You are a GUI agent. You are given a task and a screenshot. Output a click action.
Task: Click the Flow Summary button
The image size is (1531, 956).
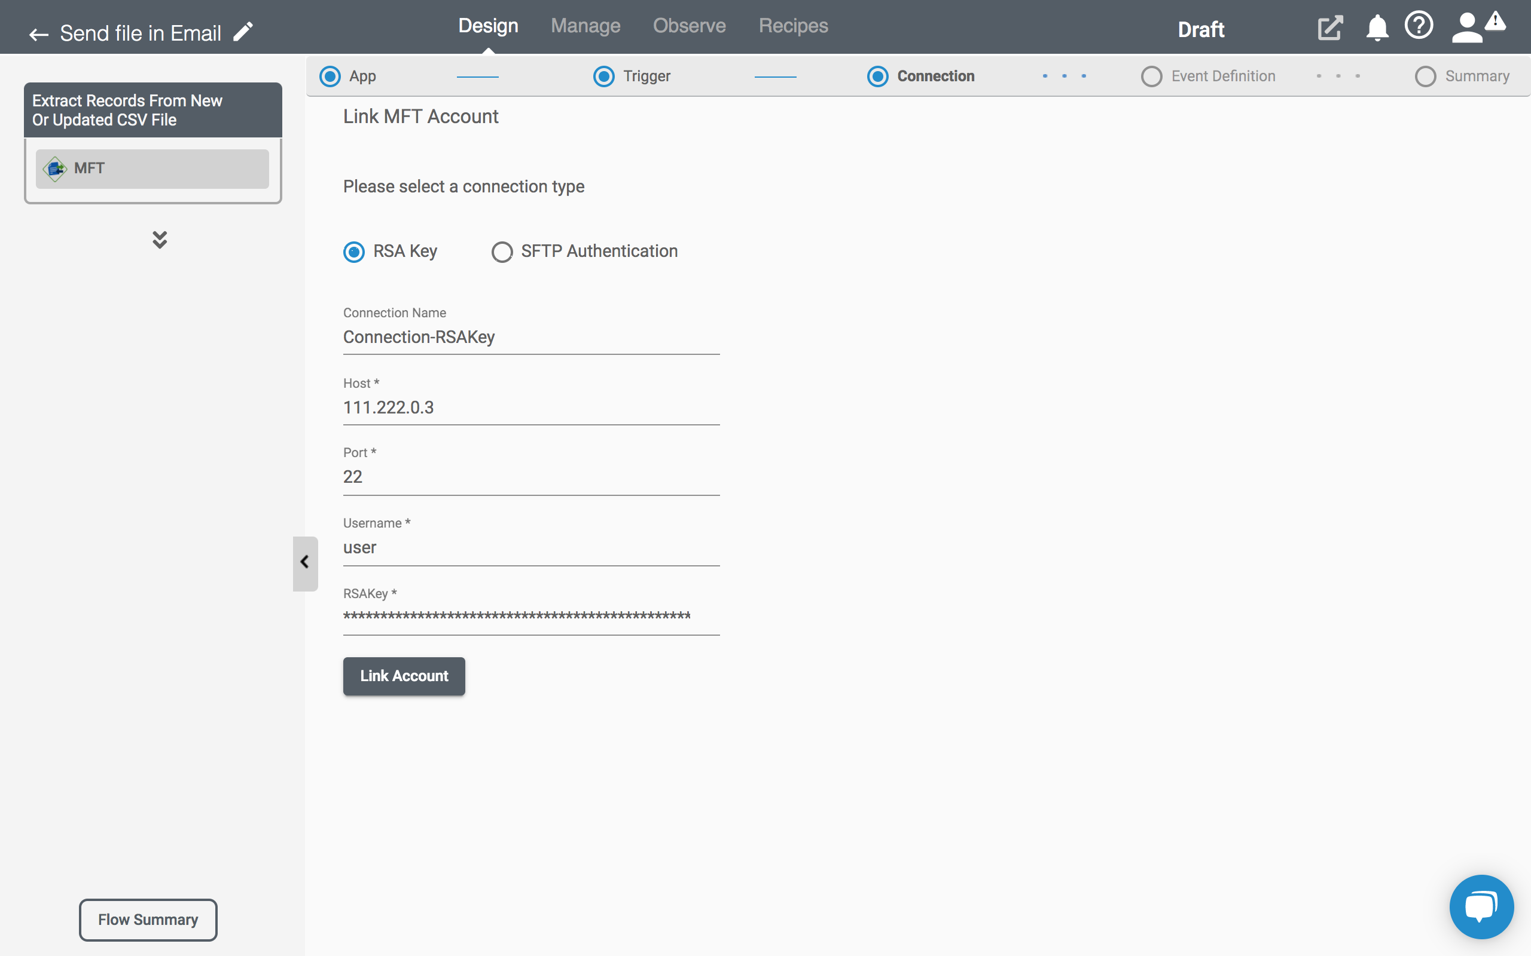click(x=149, y=920)
